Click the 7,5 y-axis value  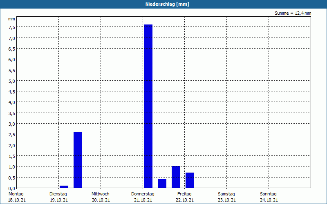[x=12, y=27]
